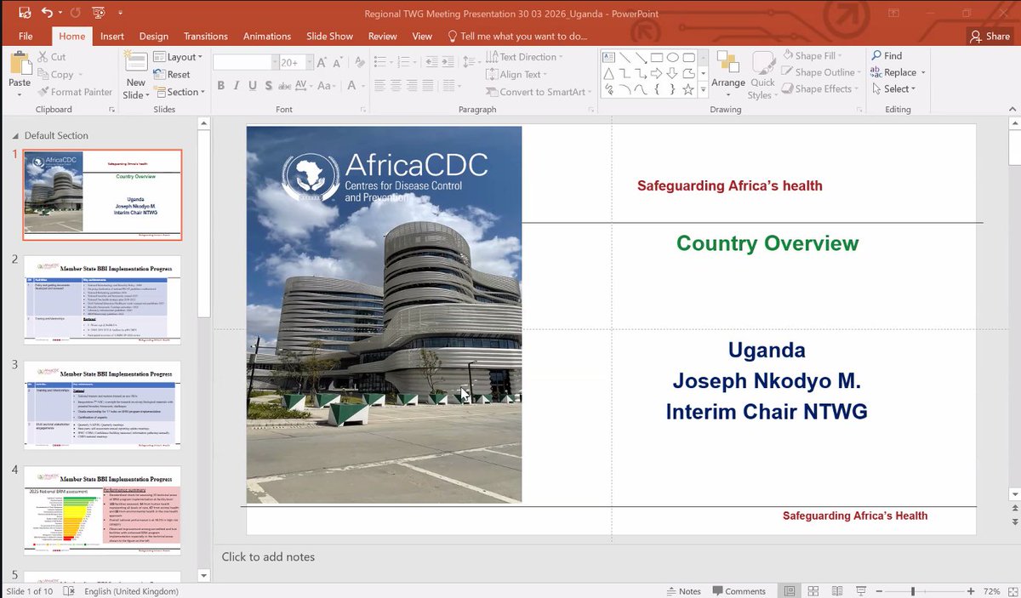Pick the right arrow block shape

[657, 73]
